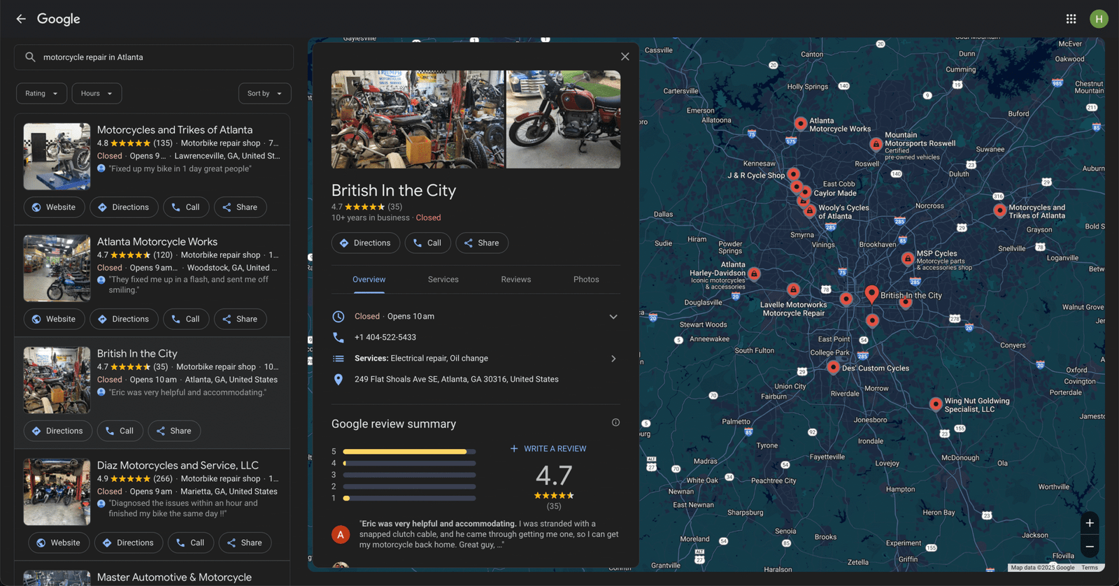Share British In the City list card
1119x586 pixels.
click(x=174, y=431)
